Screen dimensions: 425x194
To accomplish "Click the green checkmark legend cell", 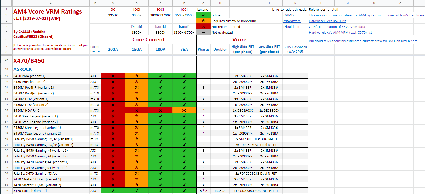I will coord(203,15).
